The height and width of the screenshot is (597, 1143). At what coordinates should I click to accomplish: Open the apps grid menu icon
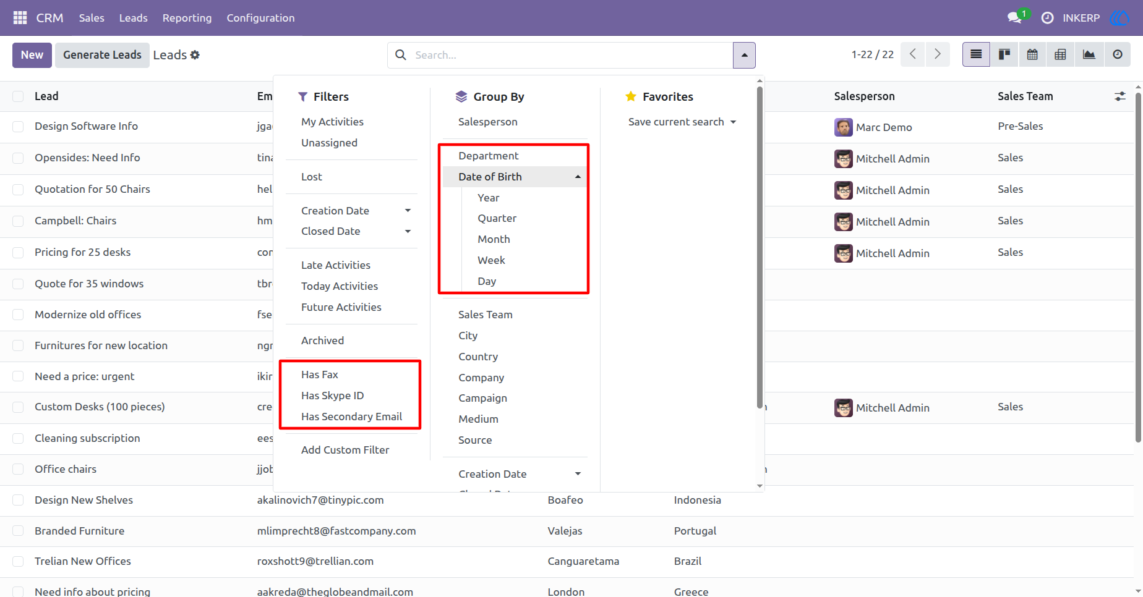(x=20, y=18)
